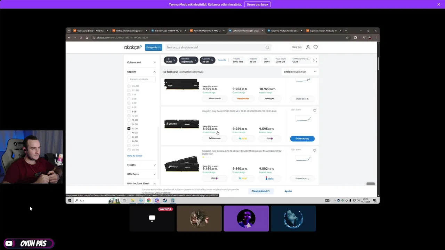Remove the DDR5 type filter chip
This screenshot has height=250, width=445.
pyautogui.click(x=175, y=60)
